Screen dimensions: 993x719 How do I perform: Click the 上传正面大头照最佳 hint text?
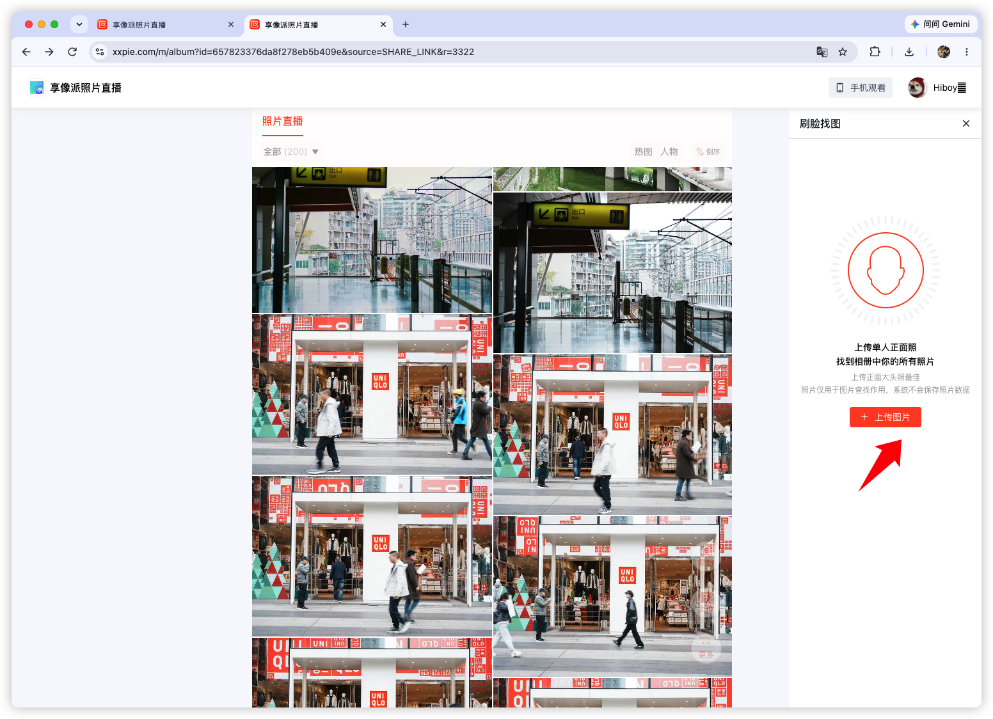tap(886, 377)
